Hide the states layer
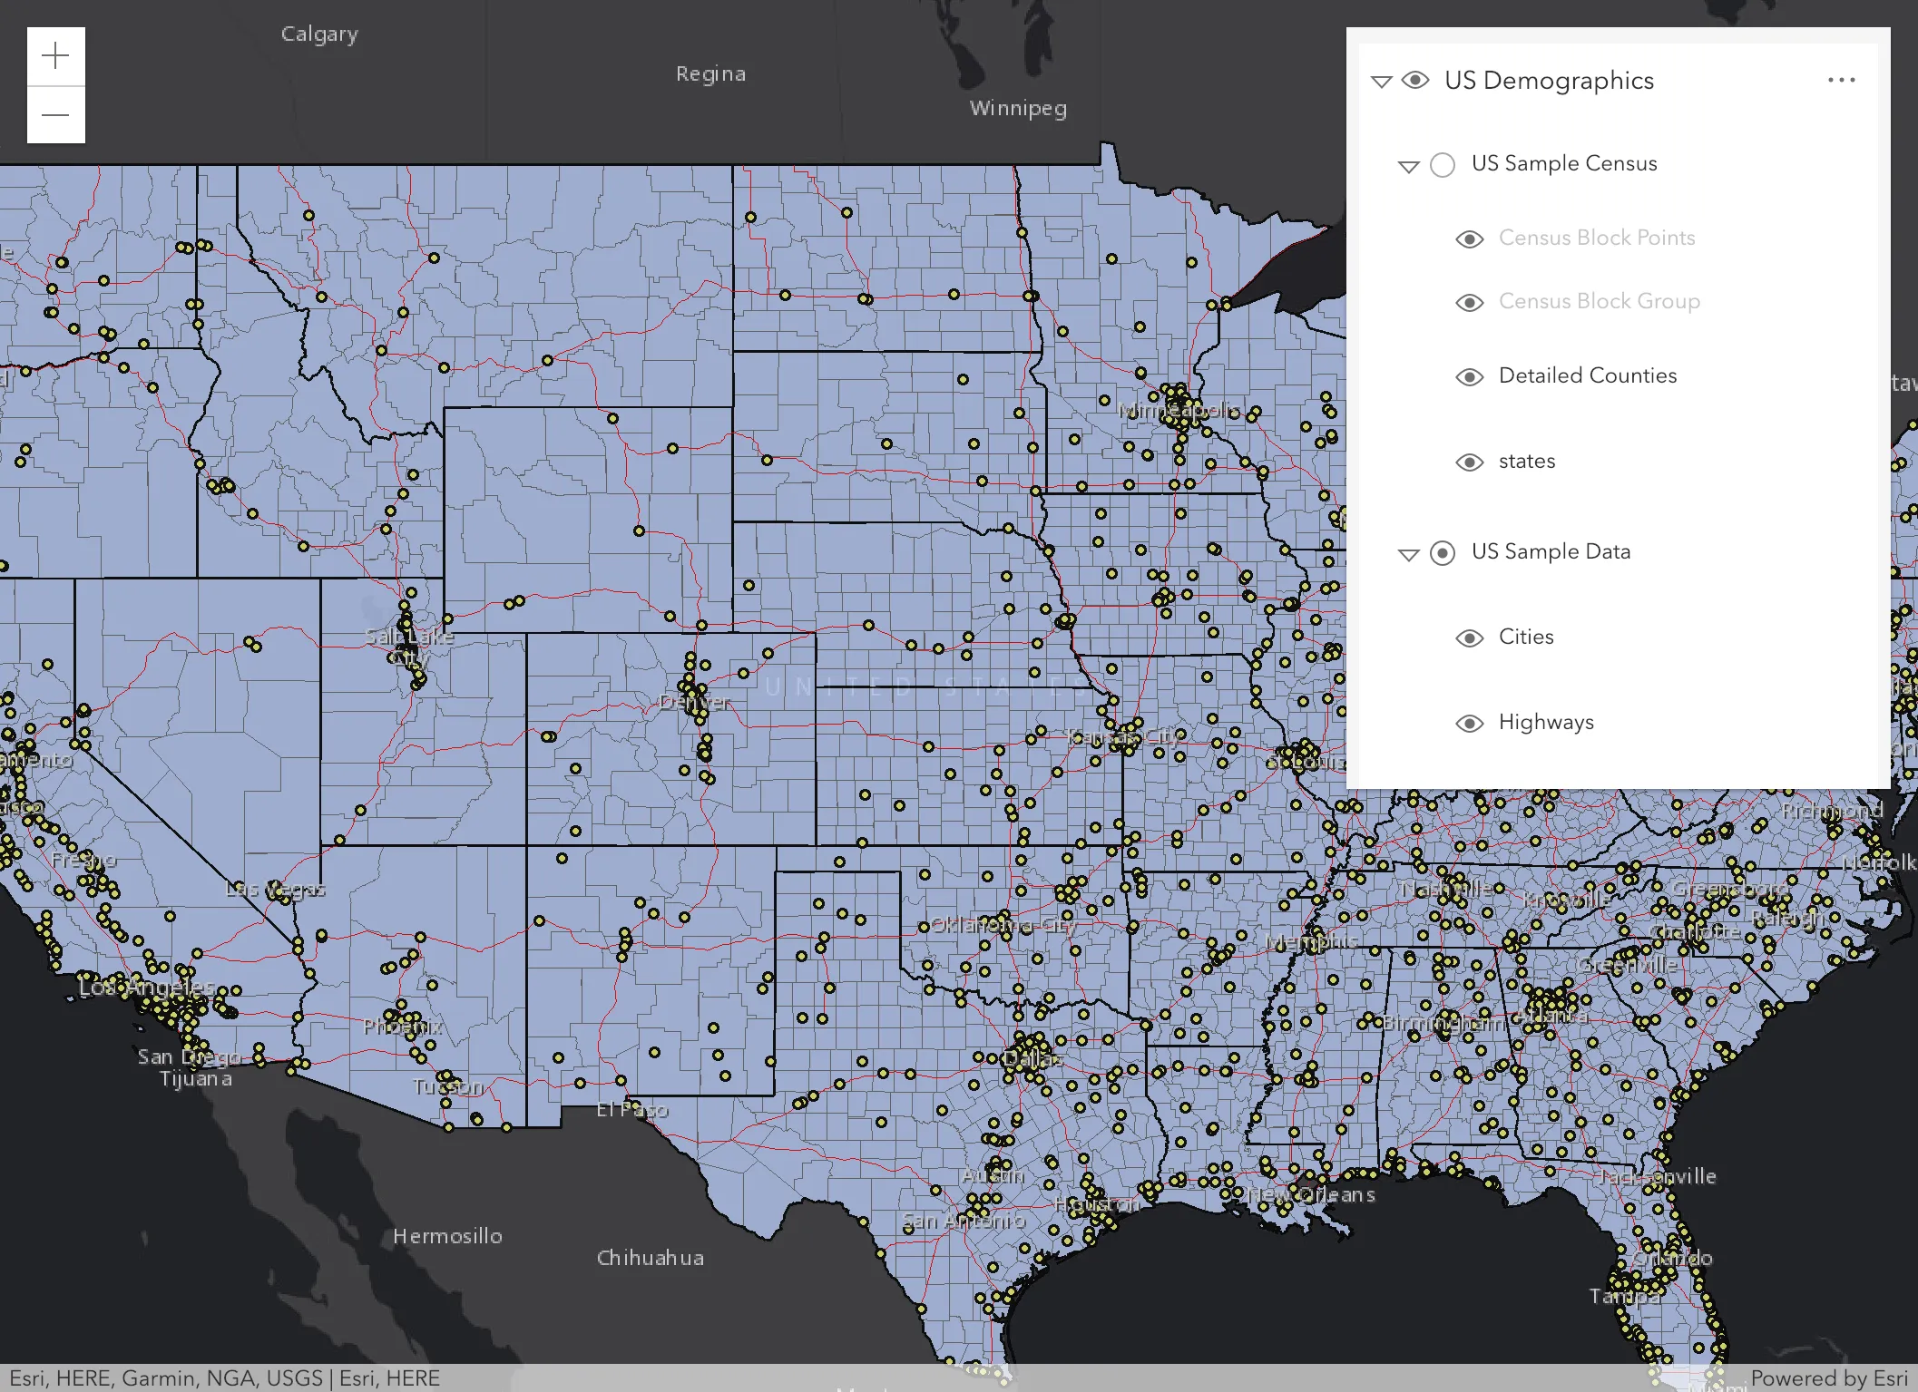1918x1392 pixels. pyautogui.click(x=1469, y=462)
